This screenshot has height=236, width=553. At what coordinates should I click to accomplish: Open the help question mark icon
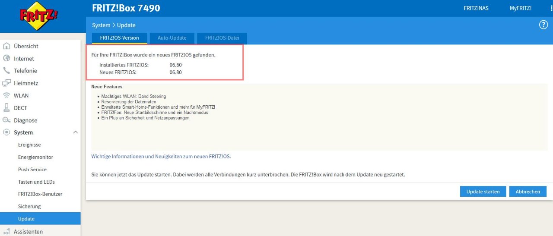point(543,25)
